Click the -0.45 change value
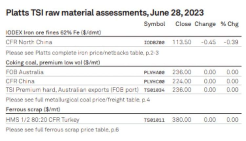The width and height of the screenshot is (246, 141). tap(209, 42)
